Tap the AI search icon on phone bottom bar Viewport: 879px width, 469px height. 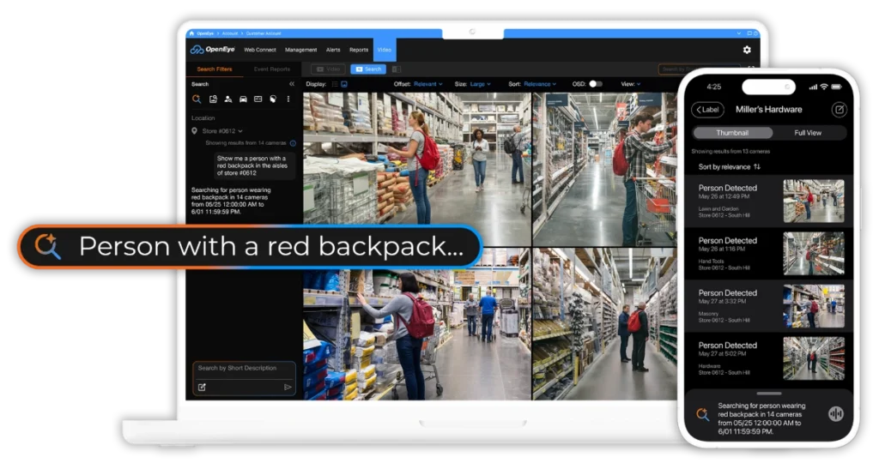coord(702,415)
